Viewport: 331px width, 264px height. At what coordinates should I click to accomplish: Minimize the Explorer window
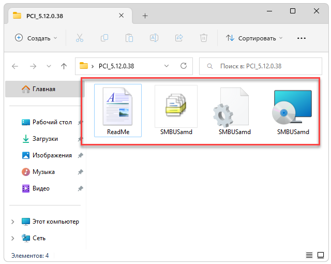pos(269,11)
